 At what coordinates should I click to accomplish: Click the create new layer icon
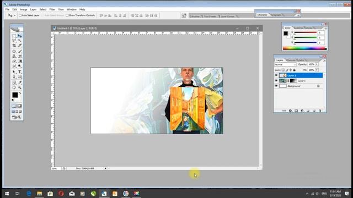click(314, 111)
